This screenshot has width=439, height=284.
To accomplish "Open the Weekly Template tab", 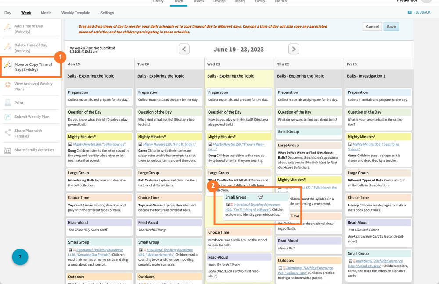I will (x=75, y=13).
